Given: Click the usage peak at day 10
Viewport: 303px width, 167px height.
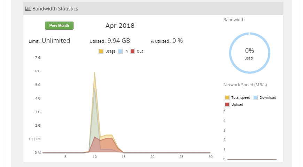Looking at the screenshot, I should pyautogui.click(x=94, y=73).
